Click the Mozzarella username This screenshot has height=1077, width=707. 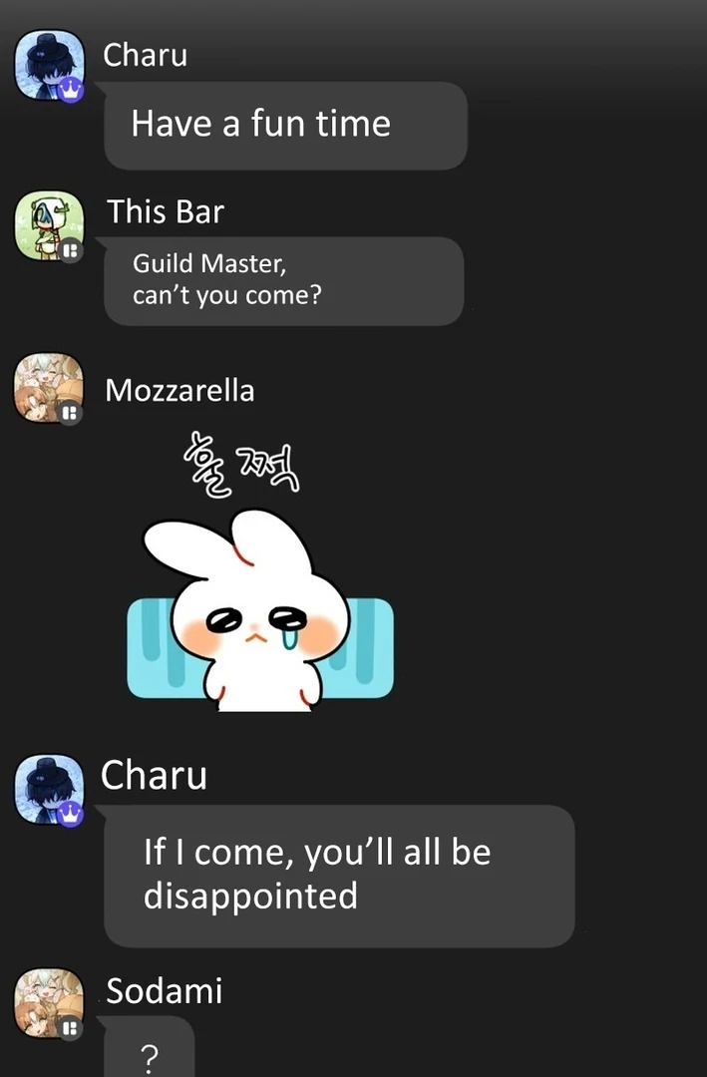pos(180,390)
